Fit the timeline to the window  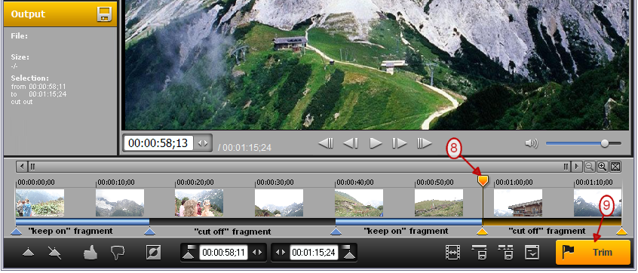click(x=615, y=166)
